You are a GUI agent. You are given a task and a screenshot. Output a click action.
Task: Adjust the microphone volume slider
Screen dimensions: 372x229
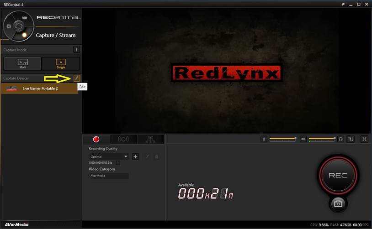282,139
